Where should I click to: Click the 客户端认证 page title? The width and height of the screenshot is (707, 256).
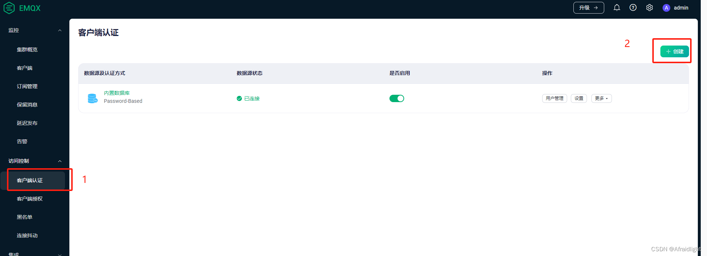[98, 33]
